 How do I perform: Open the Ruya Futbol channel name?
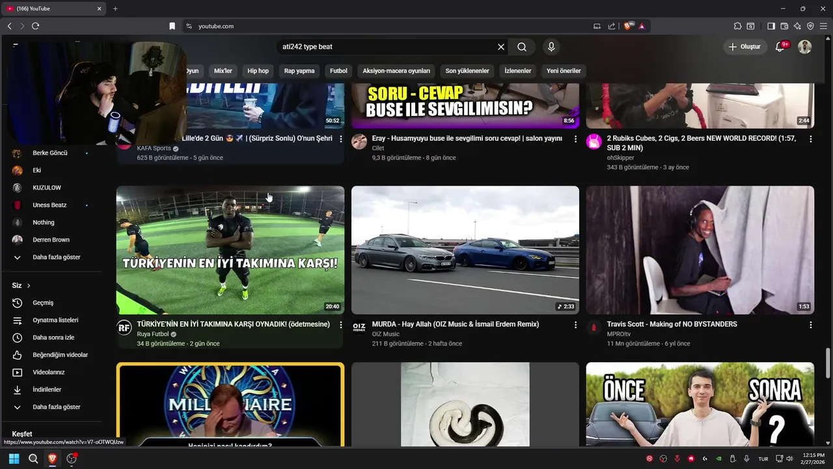tap(153, 334)
